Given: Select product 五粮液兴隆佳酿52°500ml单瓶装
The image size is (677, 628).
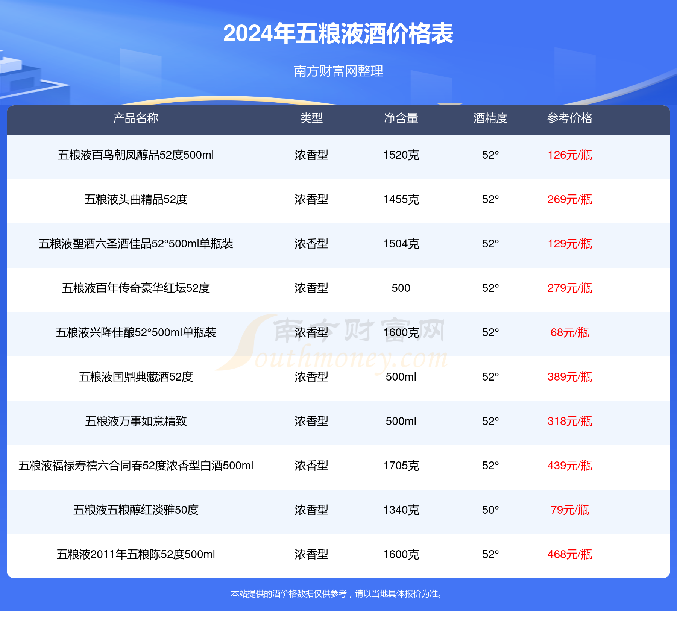Looking at the screenshot, I should 136,332.
